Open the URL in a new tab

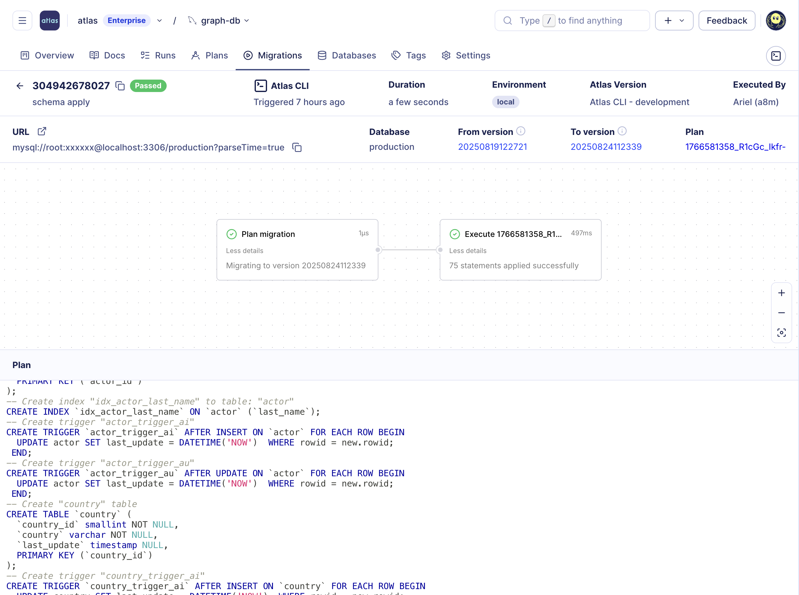click(x=42, y=131)
